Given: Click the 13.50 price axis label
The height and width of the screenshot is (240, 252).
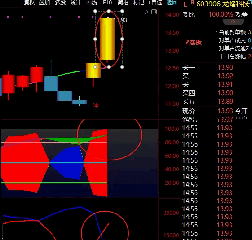Looking at the screenshot, I should click(172, 33).
